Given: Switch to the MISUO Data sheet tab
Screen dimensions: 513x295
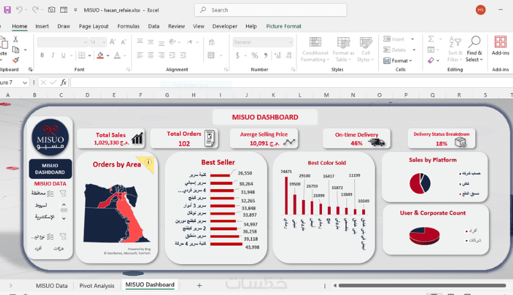Looking at the screenshot, I should pyautogui.click(x=52, y=285).
